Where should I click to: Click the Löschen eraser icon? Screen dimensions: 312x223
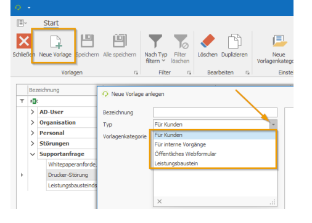[x=207, y=41]
